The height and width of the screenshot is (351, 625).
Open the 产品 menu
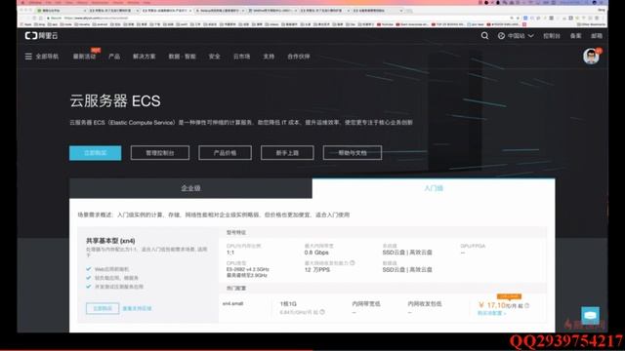coord(114,57)
